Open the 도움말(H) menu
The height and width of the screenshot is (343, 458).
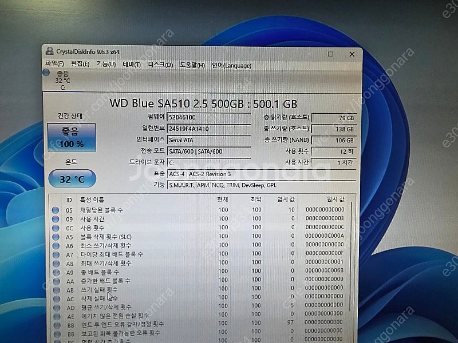pyautogui.click(x=192, y=65)
